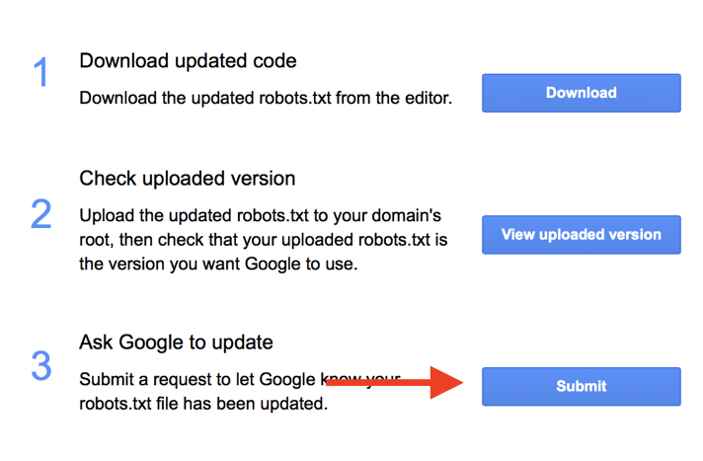
Task: Click the line "robots.txt file has been updated"
Action: [x=204, y=404]
